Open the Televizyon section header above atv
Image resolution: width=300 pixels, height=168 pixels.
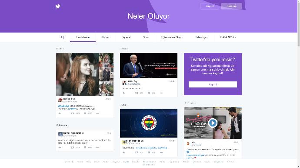click(190, 103)
